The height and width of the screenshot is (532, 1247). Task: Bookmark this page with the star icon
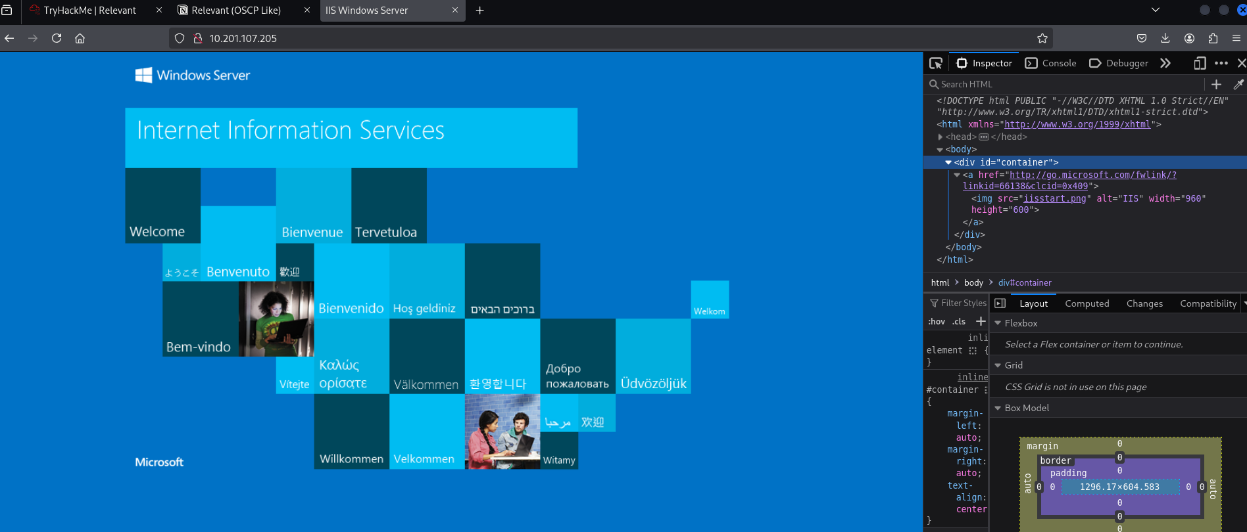[x=1042, y=38]
